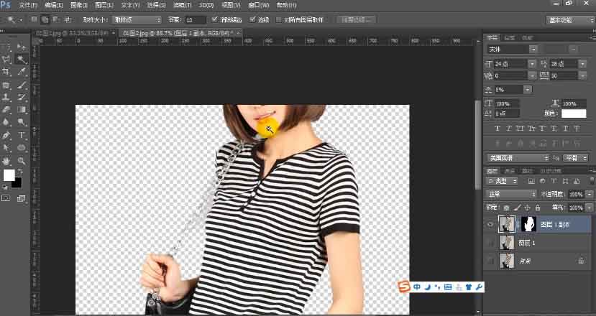596x316 pixels.
Task: Select the Crop tool
Action: click(6, 73)
